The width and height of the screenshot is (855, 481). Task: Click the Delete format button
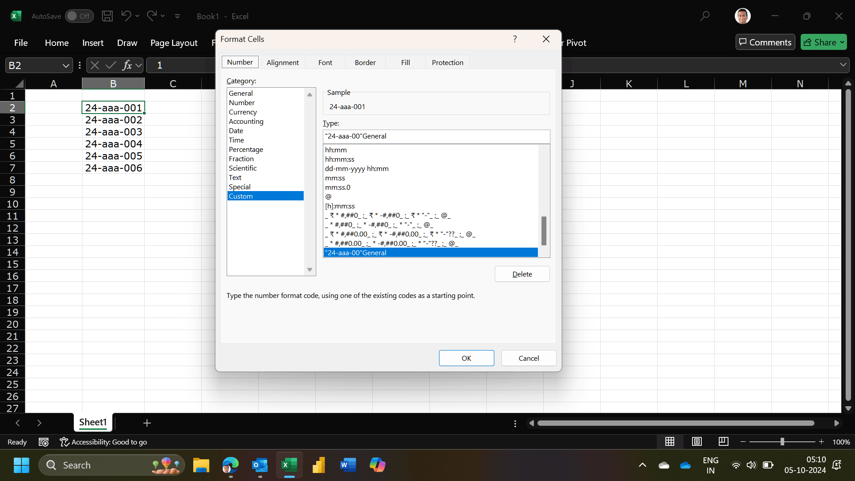click(522, 274)
